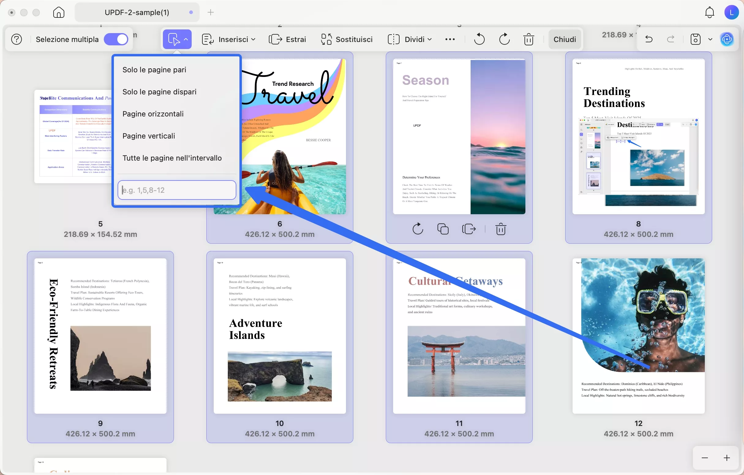744x475 pixels.
Task: Rotate selected pages counterclockwise
Action: click(479, 39)
